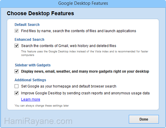The image size is (166, 128).
Task: Toggle the Default Search find files checkbox
Action: point(17,31)
